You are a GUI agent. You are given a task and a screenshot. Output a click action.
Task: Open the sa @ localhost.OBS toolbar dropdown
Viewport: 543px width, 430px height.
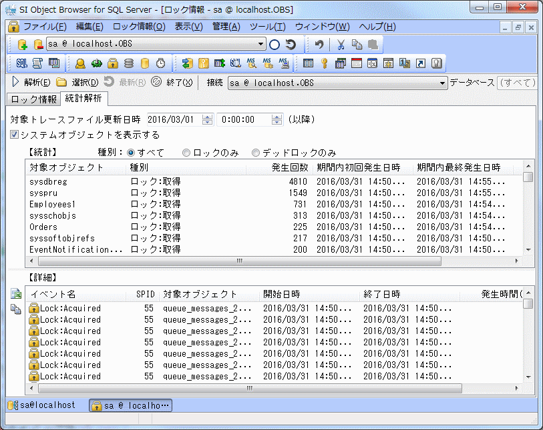tap(261, 45)
